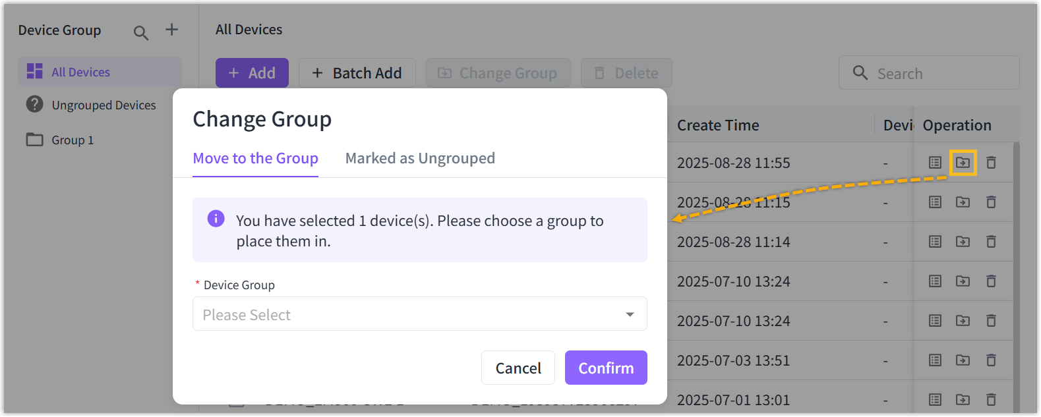Select the Move to the Group tab

point(255,159)
